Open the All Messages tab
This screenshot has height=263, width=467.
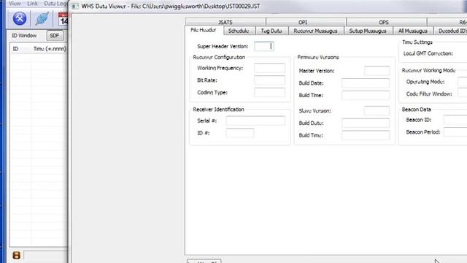click(x=413, y=31)
